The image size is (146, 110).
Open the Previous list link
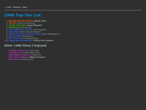coord(17,7)
